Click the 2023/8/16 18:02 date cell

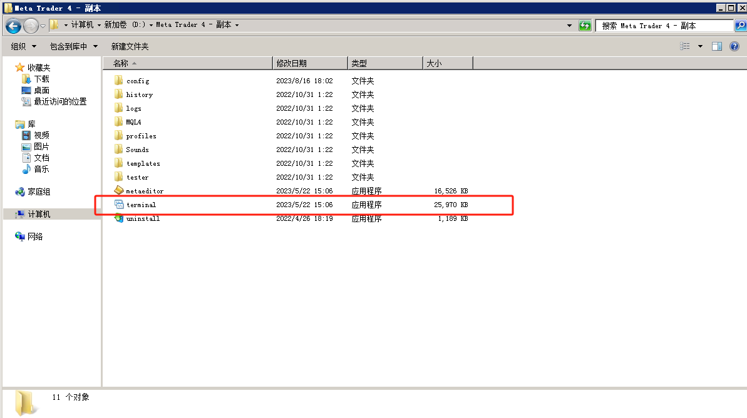304,81
